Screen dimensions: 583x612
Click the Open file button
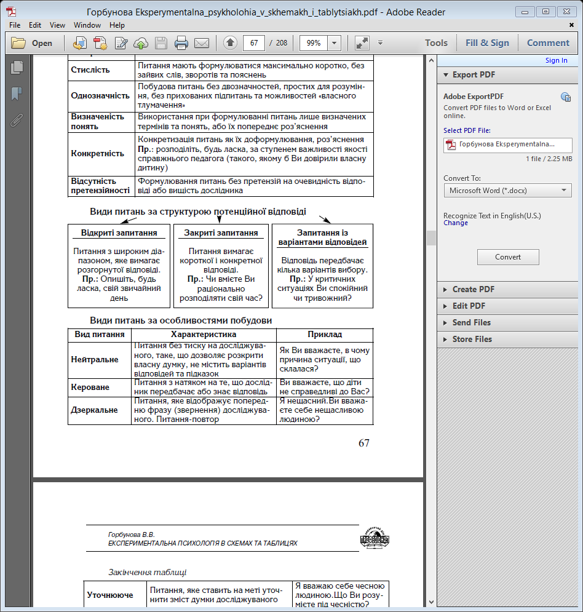click(x=33, y=43)
